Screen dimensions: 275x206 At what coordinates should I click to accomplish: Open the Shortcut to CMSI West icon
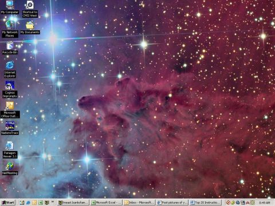[x=30, y=9]
